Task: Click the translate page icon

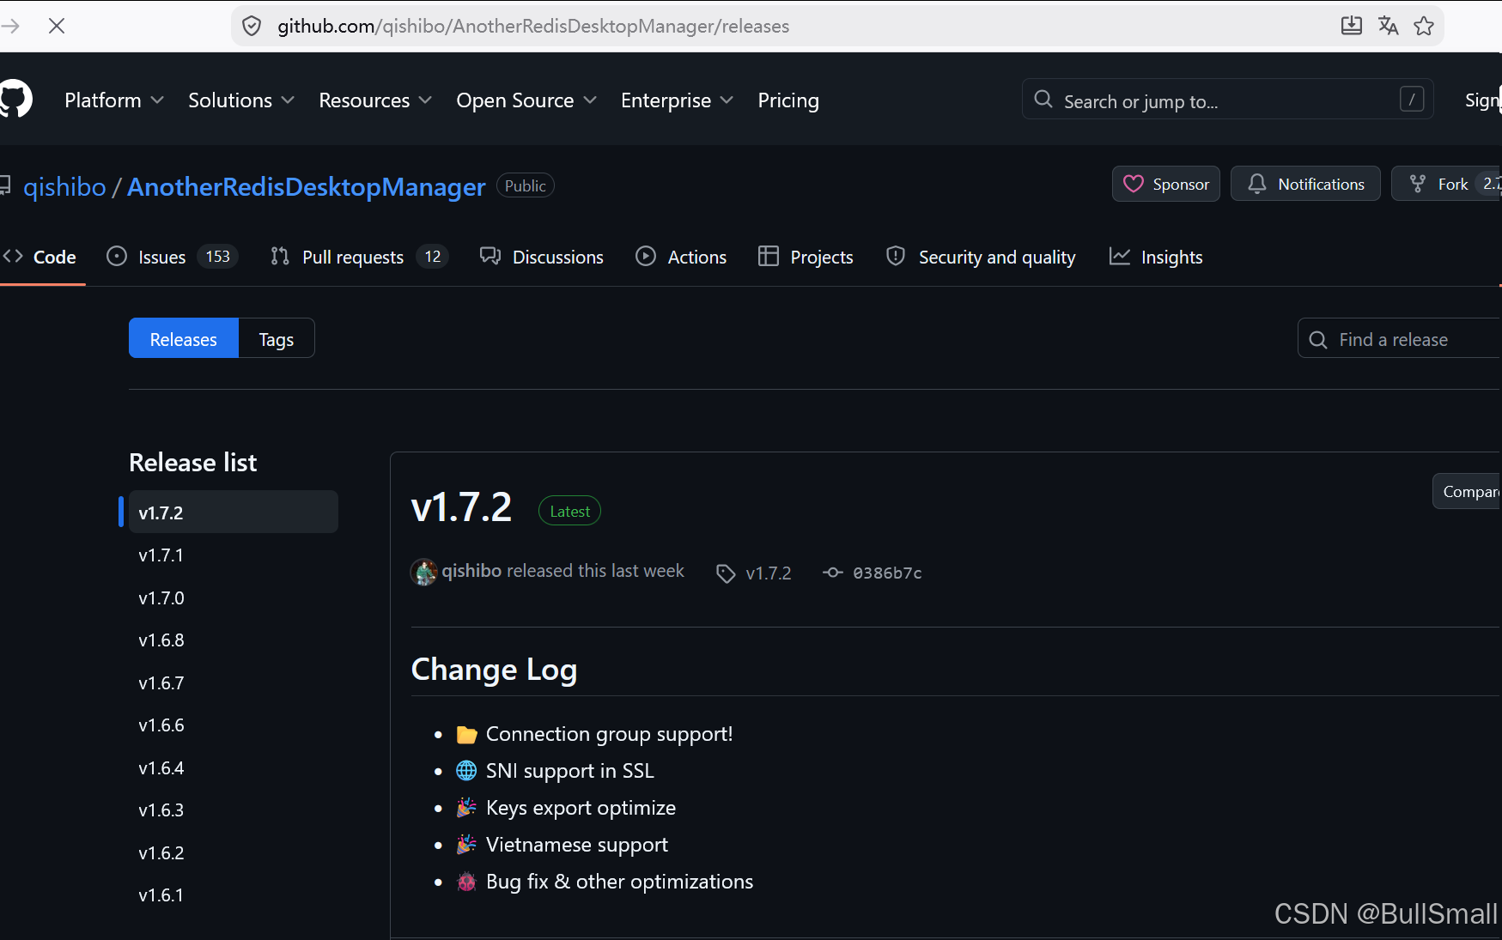Action: pos(1388,26)
